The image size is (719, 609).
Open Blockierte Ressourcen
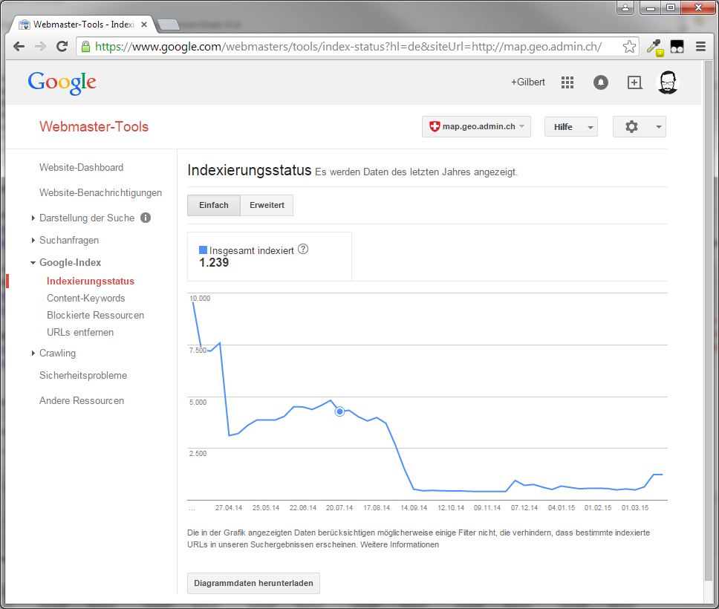coord(95,315)
